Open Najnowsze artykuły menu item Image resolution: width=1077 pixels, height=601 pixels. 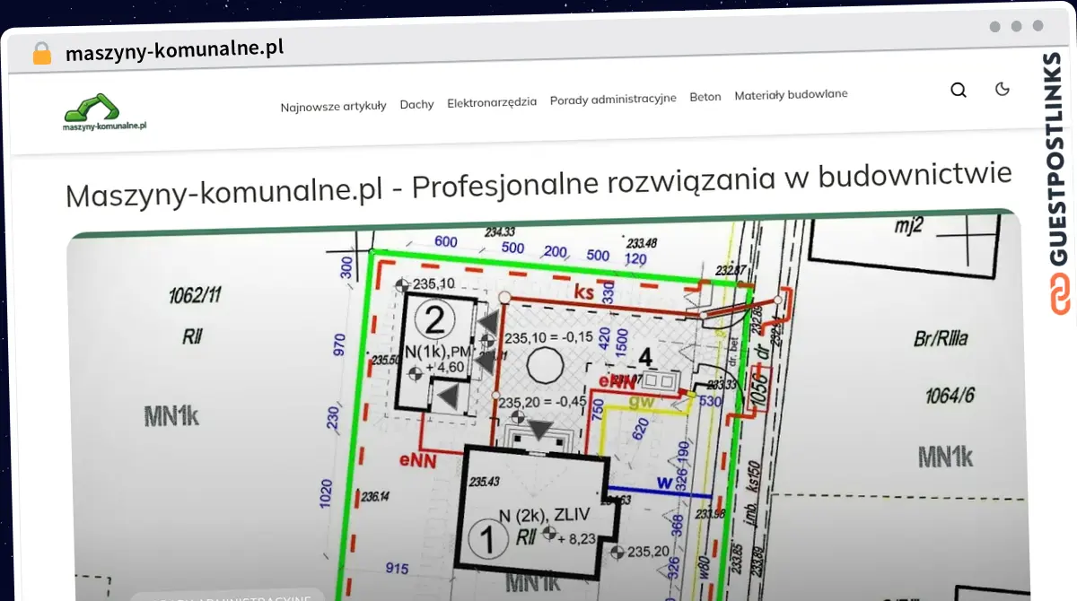tap(333, 106)
